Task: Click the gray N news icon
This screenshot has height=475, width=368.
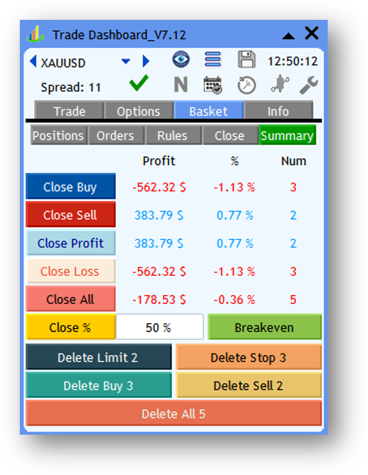Action: click(x=181, y=84)
